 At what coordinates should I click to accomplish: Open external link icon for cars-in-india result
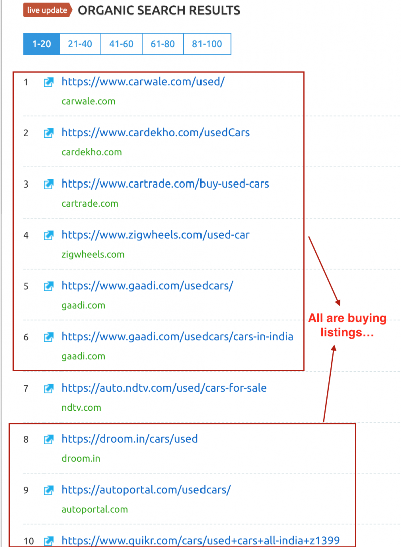tap(49, 337)
